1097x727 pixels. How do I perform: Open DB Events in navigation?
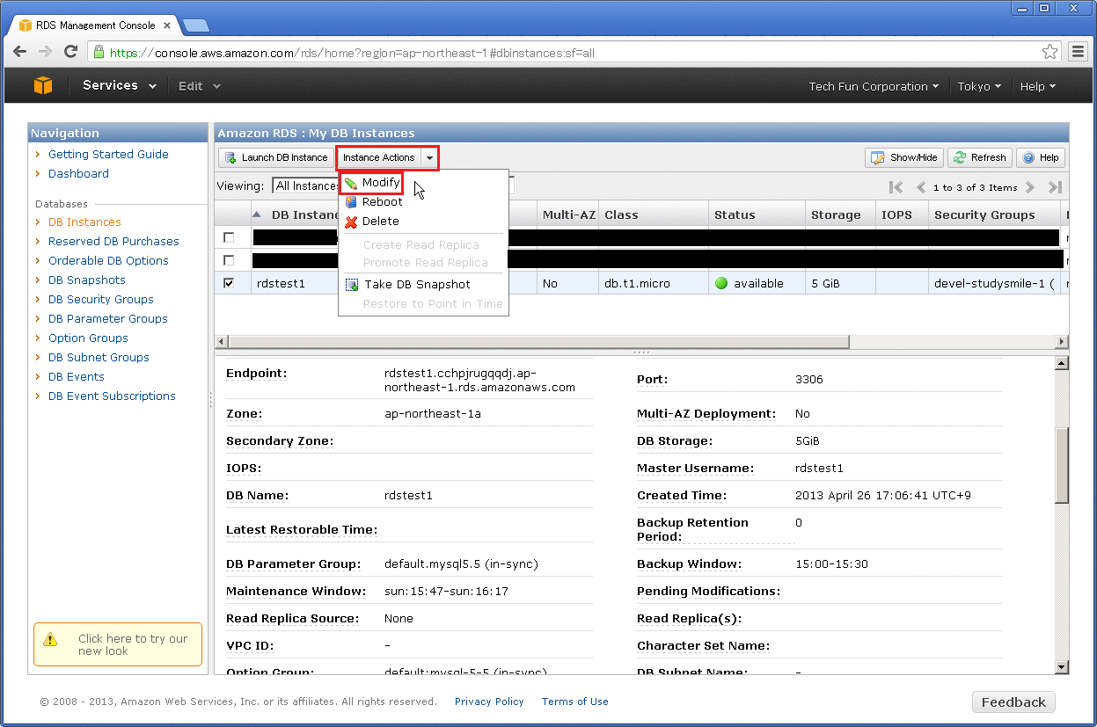pyautogui.click(x=77, y=377)
